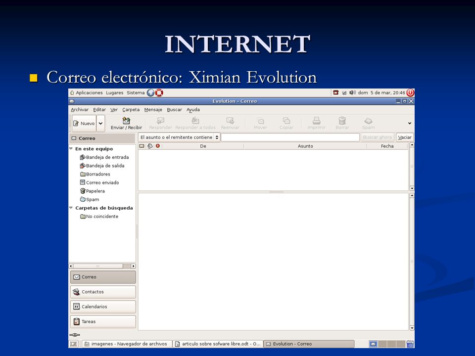Click message list scrollbar down arrow
The image size is (475, 356).
click(412, 188)
